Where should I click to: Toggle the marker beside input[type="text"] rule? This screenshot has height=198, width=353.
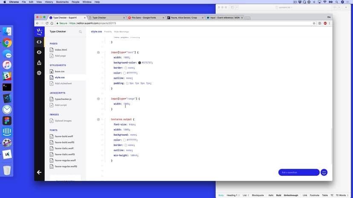98,52
